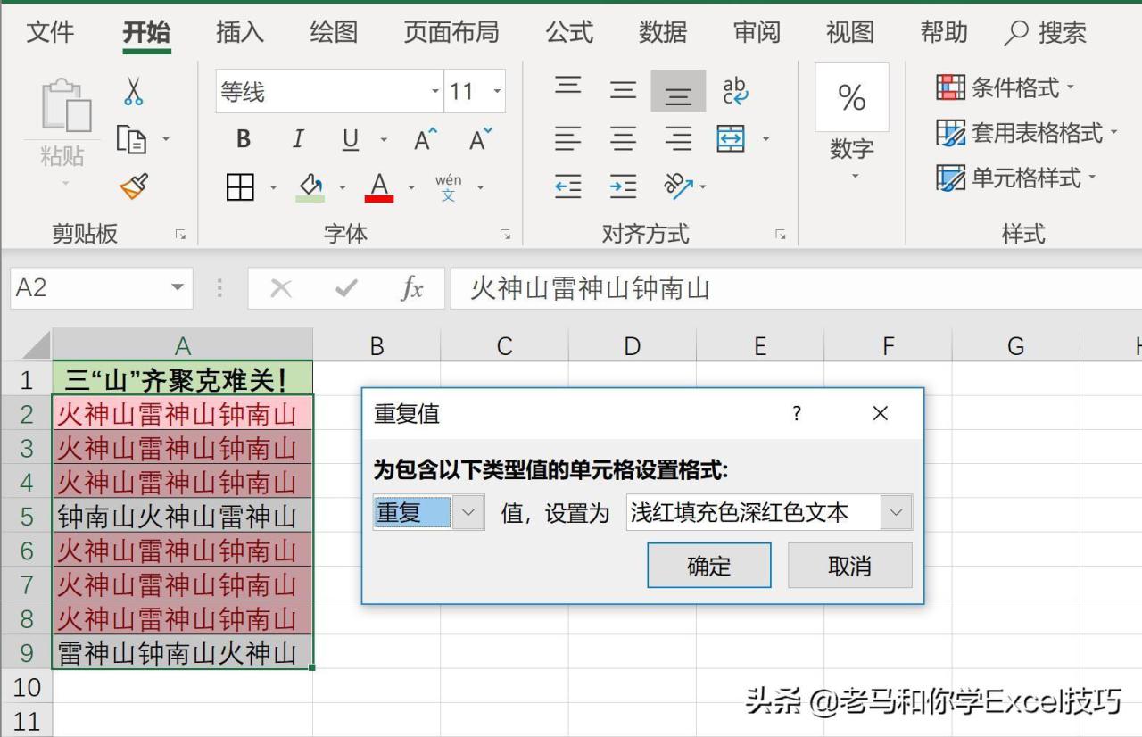Open the 帮助 tab

click(x=944, y=33)
